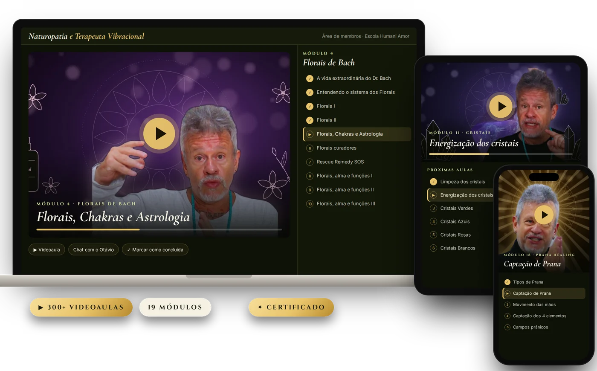Seek on the tablet video progress bar
Viewport: 597px width, 371px height.
501,154
